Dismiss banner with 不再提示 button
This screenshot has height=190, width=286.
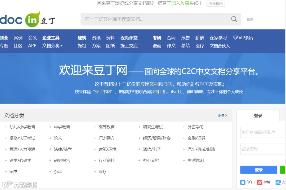[216, 4]
